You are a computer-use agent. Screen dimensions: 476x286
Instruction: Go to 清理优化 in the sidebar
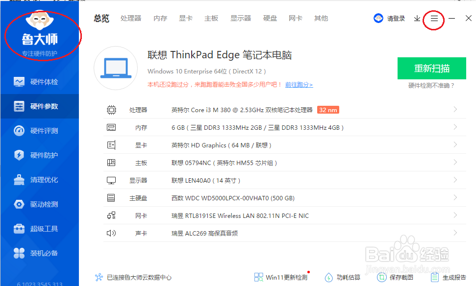(40, 180)
